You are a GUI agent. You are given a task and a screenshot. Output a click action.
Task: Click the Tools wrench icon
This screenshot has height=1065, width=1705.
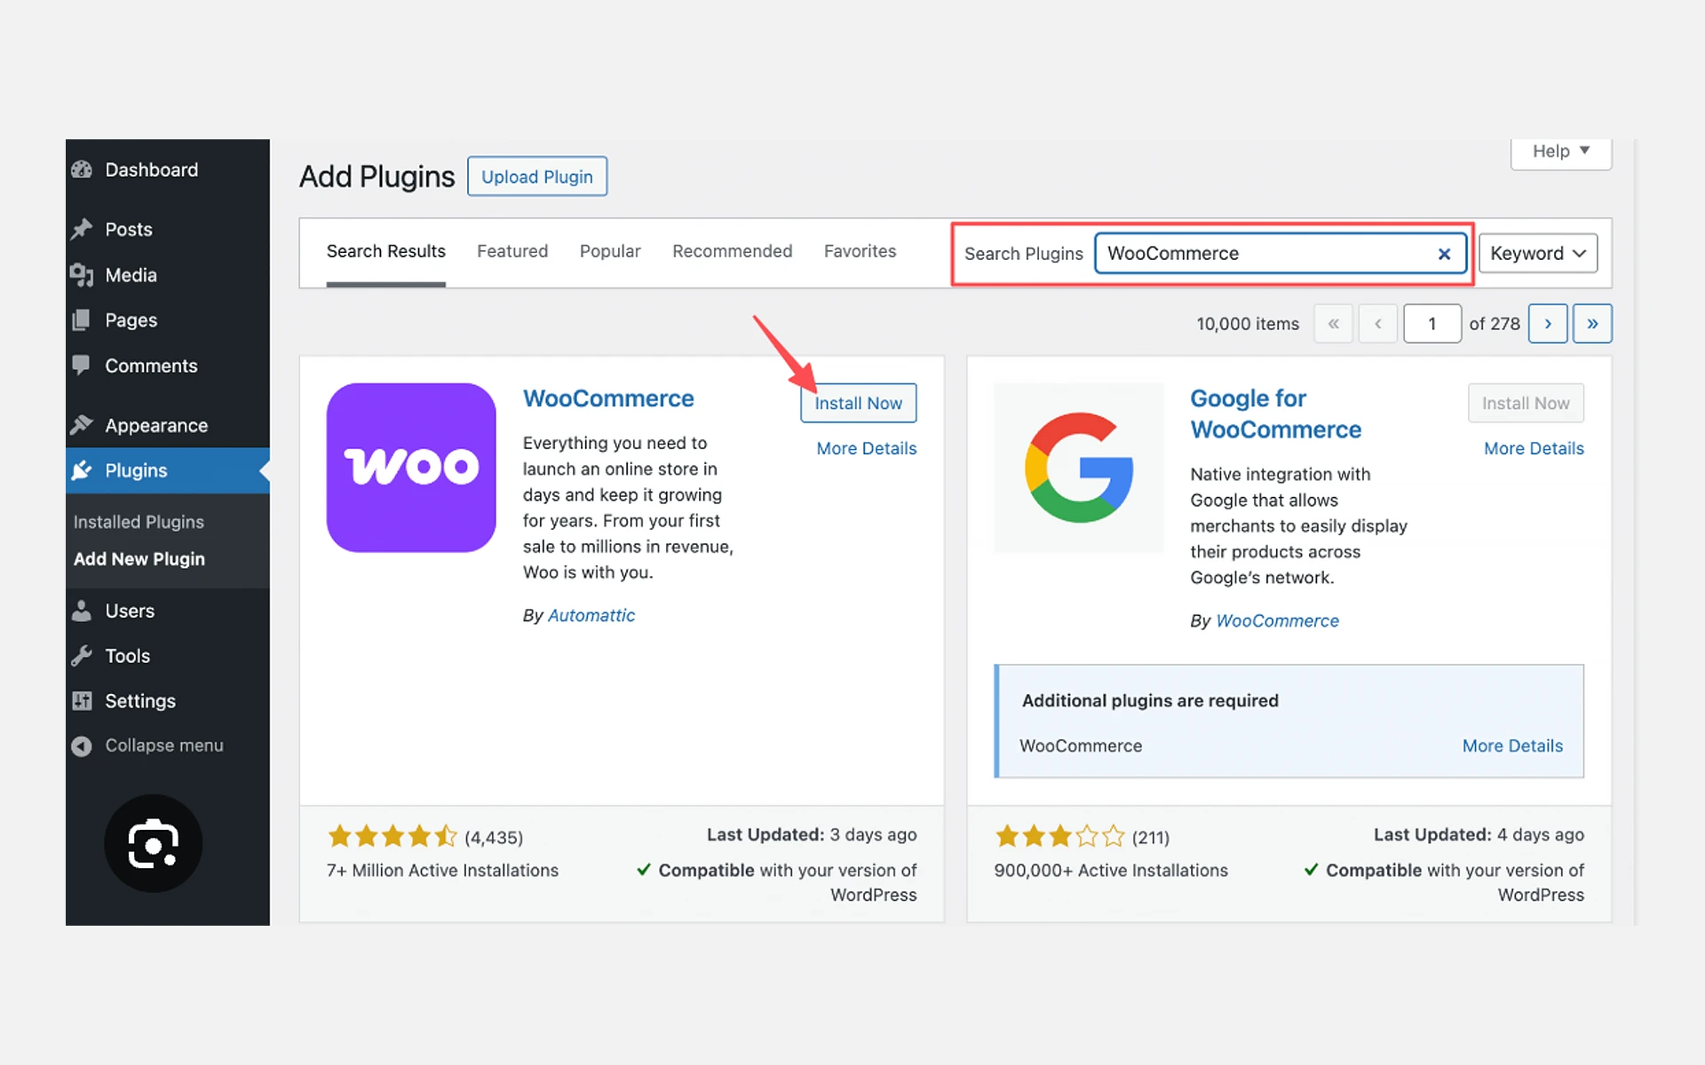click(82, 656)
